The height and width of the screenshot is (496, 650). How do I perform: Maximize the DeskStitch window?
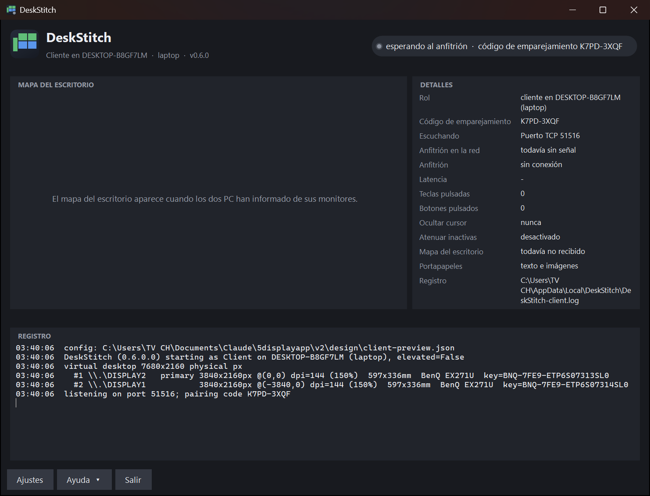point(603,10)
